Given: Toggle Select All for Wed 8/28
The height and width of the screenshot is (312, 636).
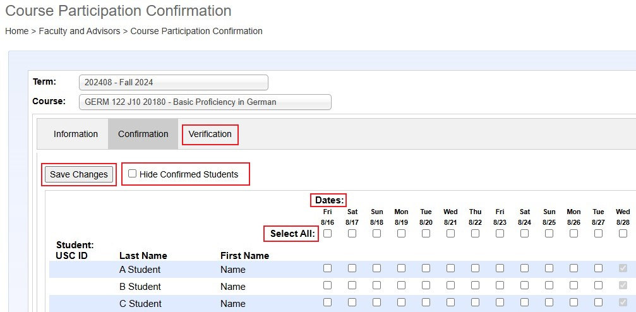Looking at the screenshot, I should click(623, 233).
